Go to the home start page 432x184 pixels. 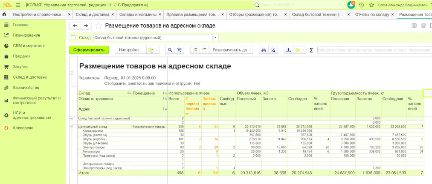pyautogui.click(x=4, y=14)
